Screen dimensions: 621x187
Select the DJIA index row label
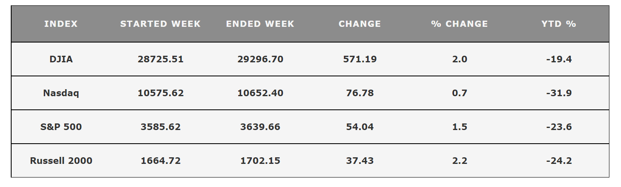[61, 59]
